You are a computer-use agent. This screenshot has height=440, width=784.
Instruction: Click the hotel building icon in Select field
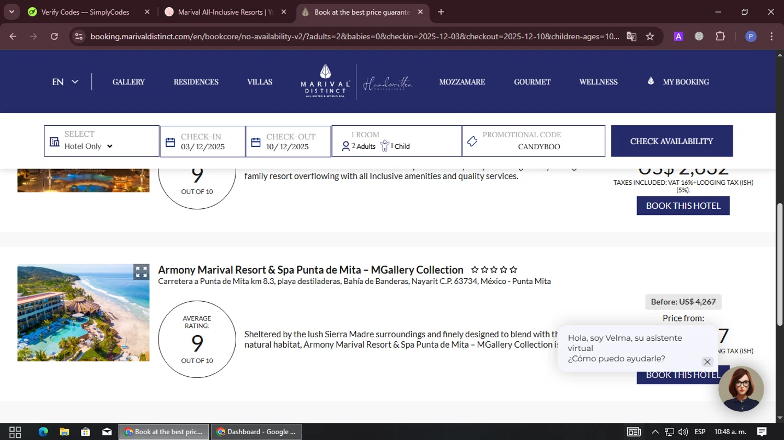54,142
